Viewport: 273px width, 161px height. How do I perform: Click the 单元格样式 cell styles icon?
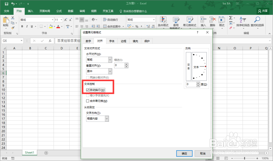(190, 20)
